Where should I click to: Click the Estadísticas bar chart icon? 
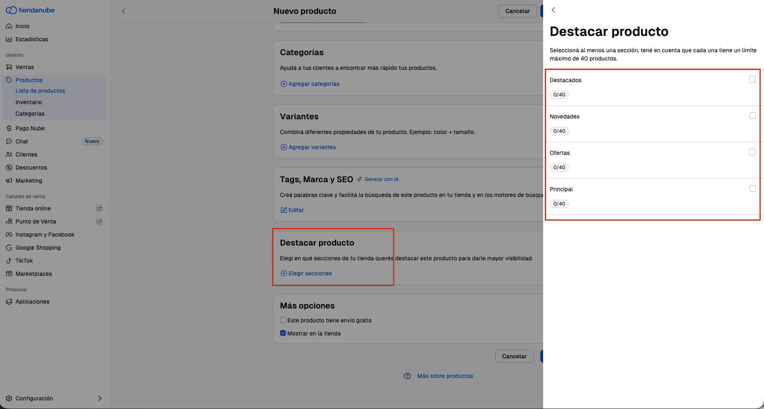[x=9, y=39]
